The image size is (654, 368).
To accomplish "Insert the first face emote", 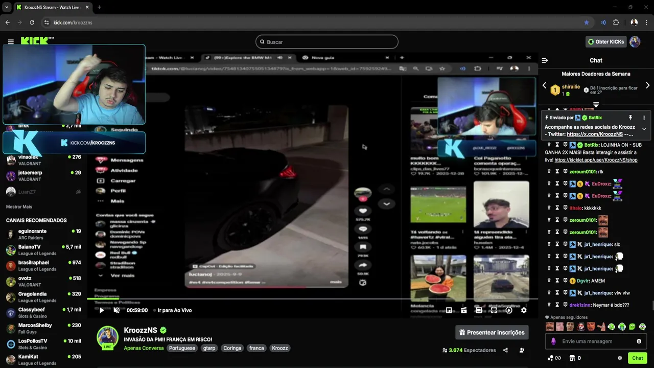I will click(x=550, y=327).
